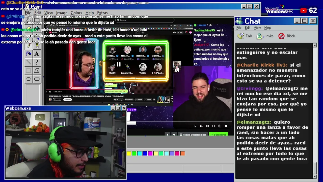The width and height of the screenshot is (323, 182).
Task: Open the Chat window View menu
Action: [x=257, y=28]
